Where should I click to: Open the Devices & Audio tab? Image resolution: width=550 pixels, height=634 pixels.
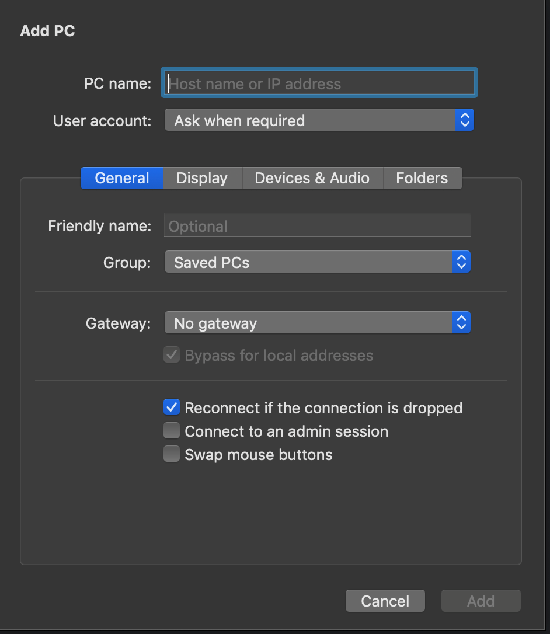coord(312,178)
